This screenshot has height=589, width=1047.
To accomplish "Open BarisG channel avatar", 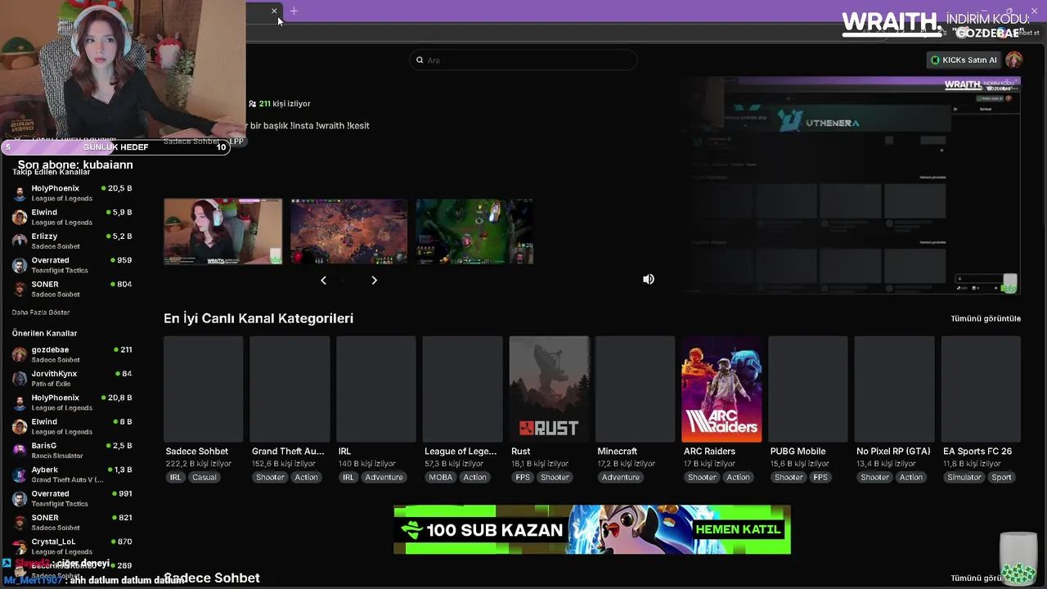I will (x=20, y=450).
